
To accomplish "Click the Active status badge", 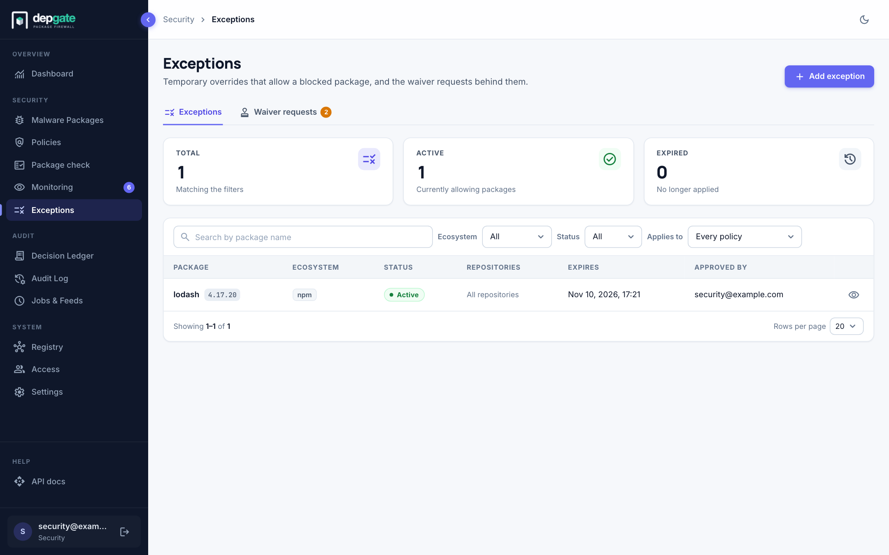I will coord(404,295).
